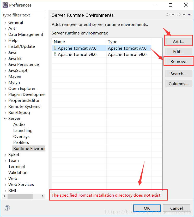Image resolution: width=194 pixels, height=217 pixels.
Task: Click the Apache Tomcat v8.0 server icon
Action: tap(55, 54)
